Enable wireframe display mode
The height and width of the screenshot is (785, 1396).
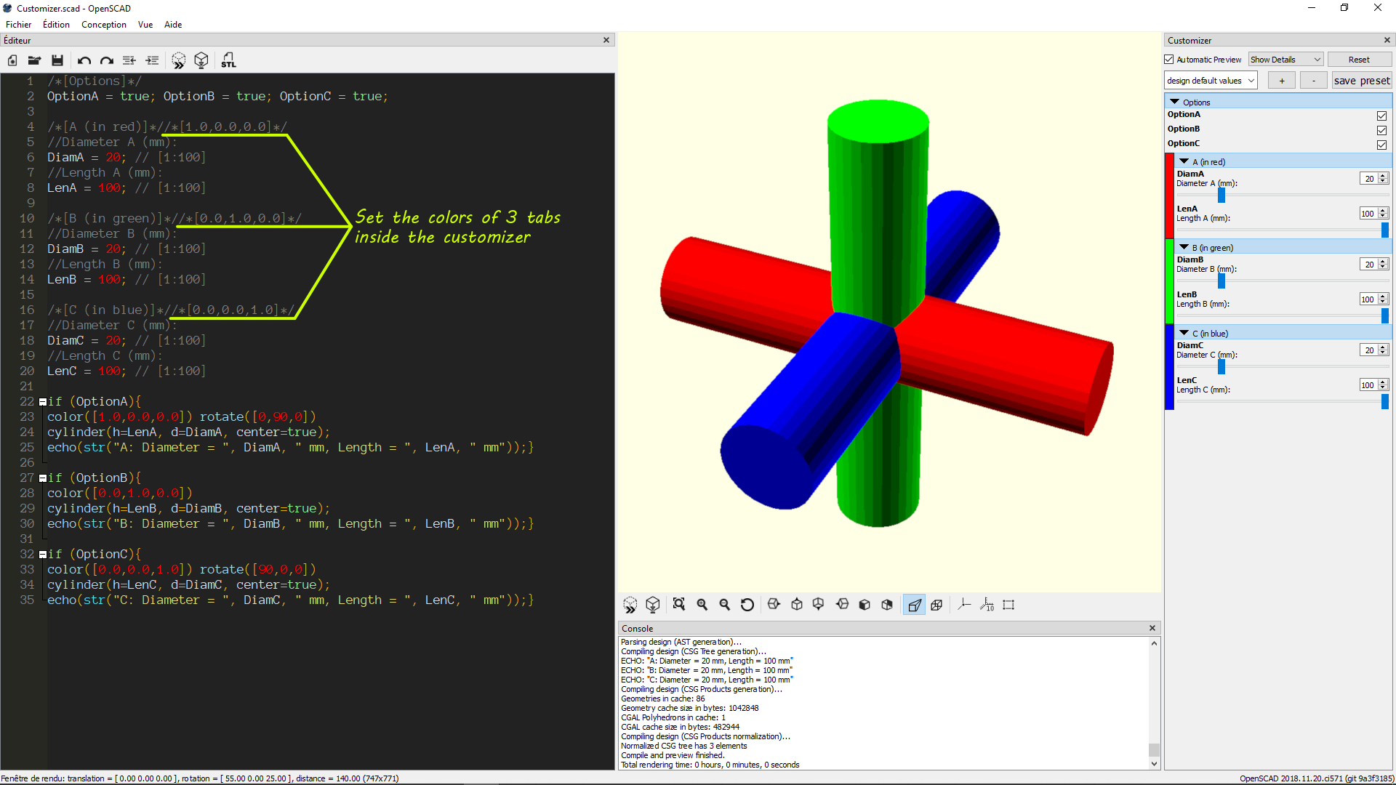tap(936, 604)
